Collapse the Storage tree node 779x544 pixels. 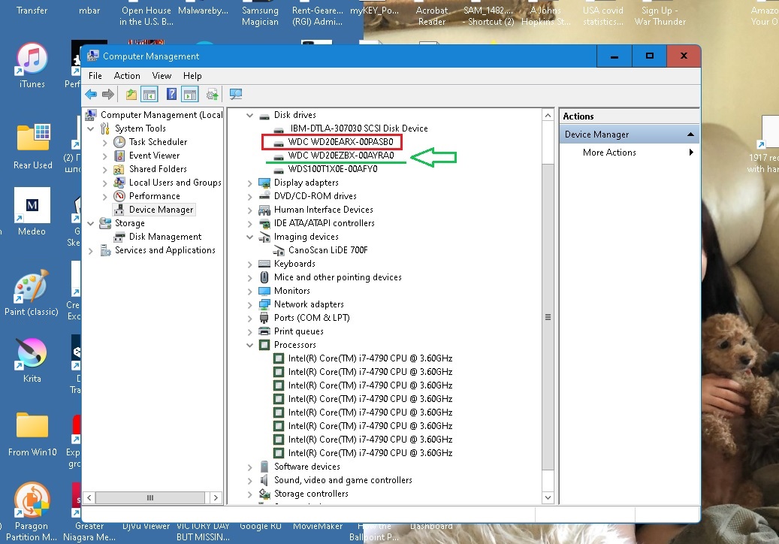pyautogui.click(x=90, y=224)
